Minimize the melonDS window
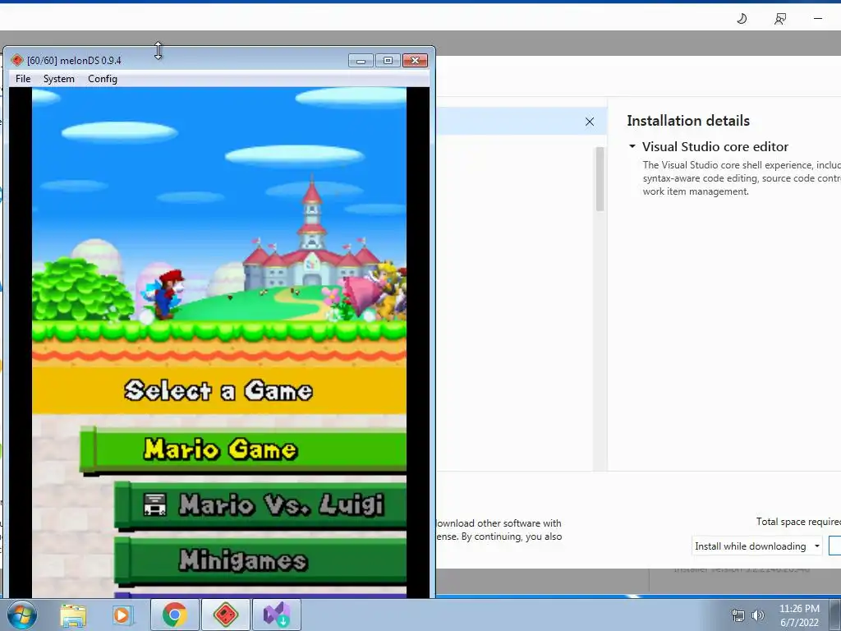The width and height of the screenshot is (841, 631). tap(361, 61)
